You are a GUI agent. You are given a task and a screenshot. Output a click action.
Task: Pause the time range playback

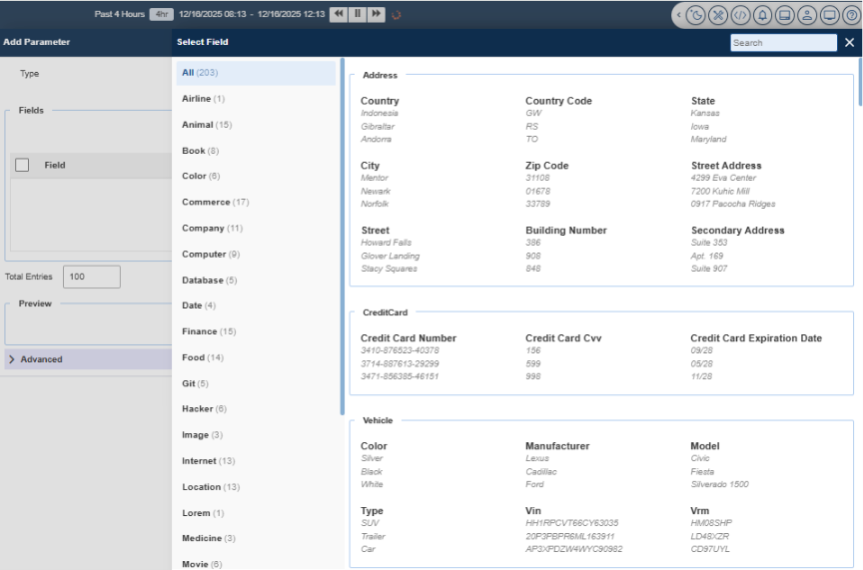click(x=357, y=14)
